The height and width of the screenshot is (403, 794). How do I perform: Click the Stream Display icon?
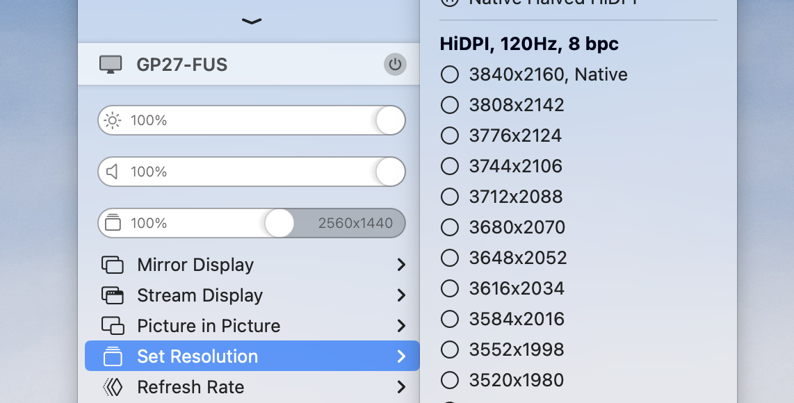coord(113,295)
